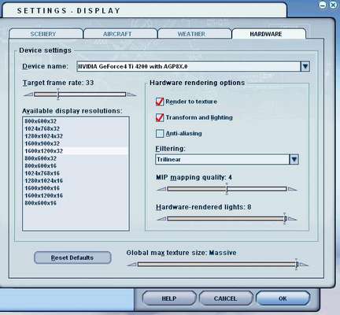Screen dimensions: 340x315
Task: Switch to the Scenery tab
Action: point(46,34)
